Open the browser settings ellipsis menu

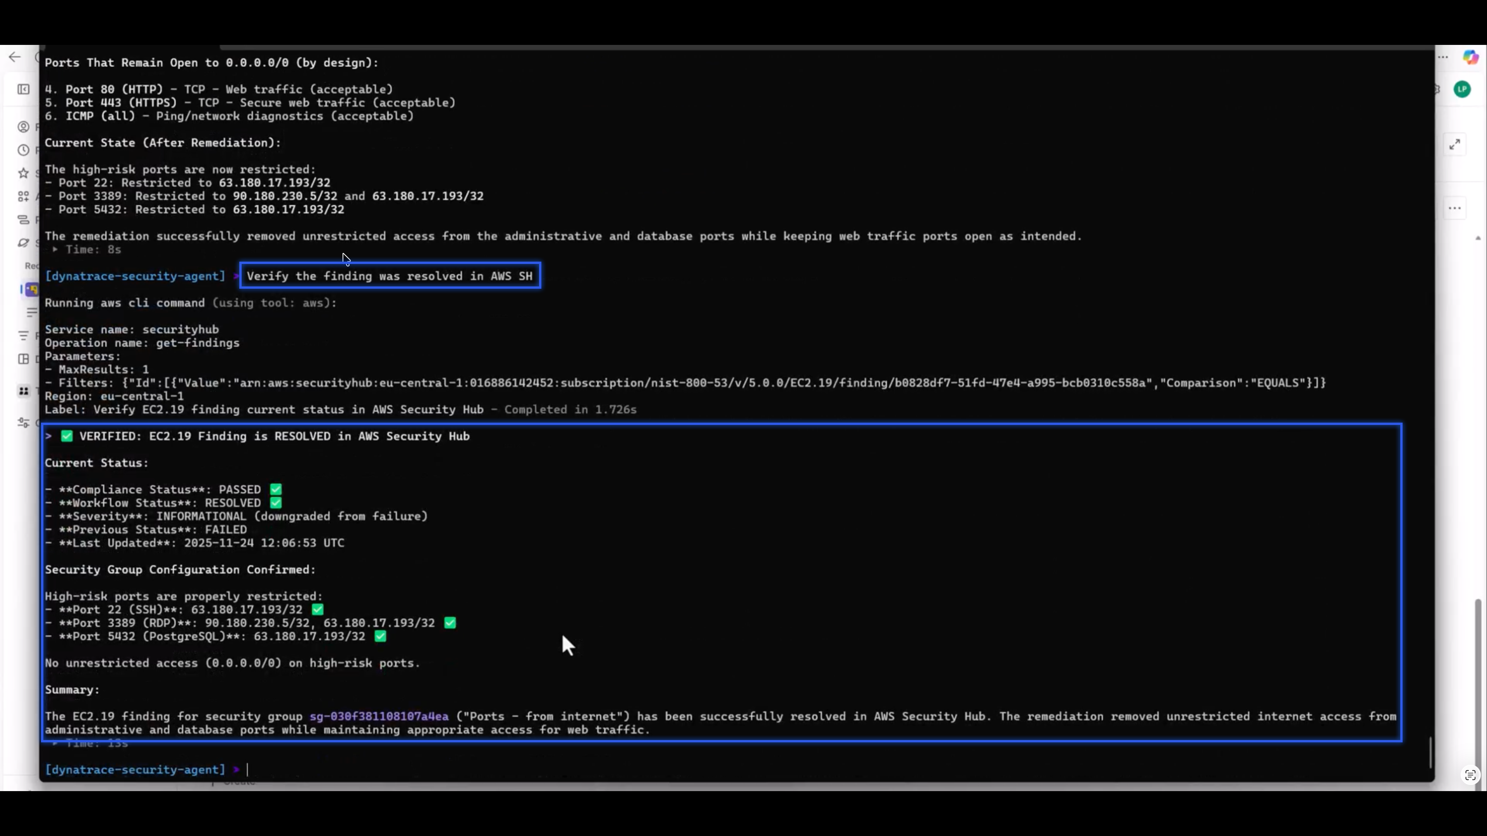[1443, 57]
